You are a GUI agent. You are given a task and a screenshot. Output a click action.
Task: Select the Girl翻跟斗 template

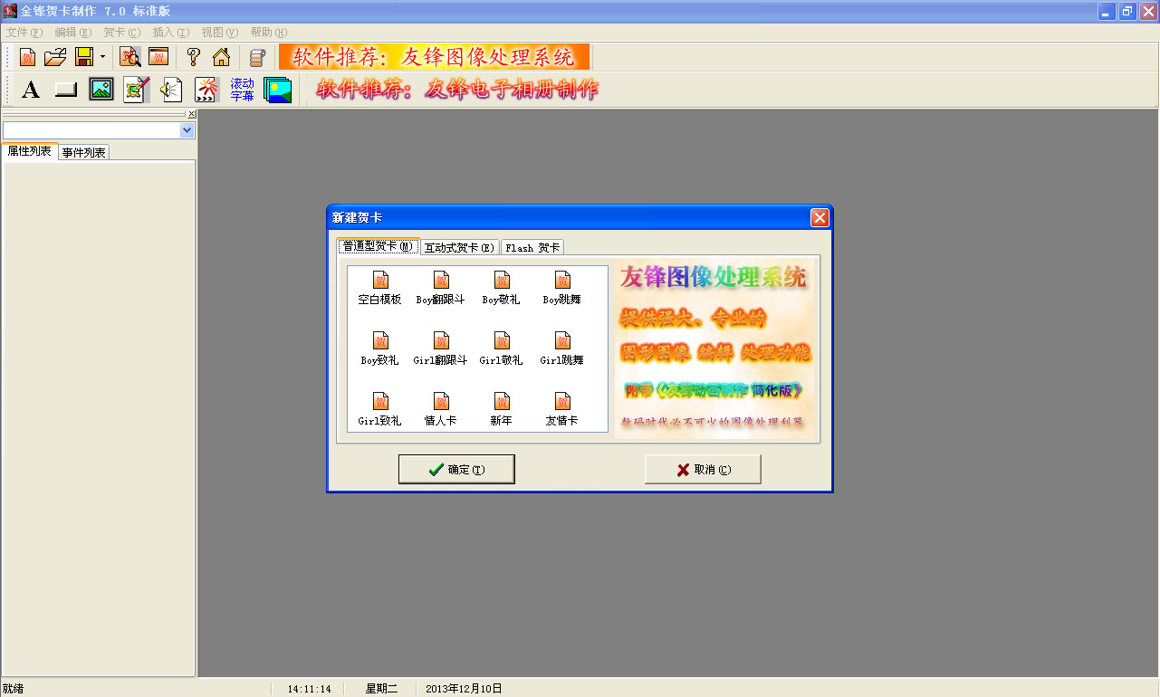click(441, 348)
